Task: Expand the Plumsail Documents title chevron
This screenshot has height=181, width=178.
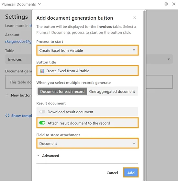Action: click(39, 4)
